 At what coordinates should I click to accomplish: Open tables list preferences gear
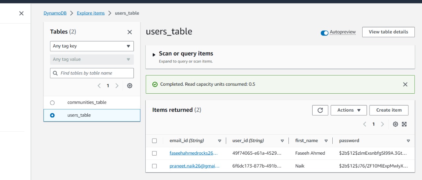130,86
